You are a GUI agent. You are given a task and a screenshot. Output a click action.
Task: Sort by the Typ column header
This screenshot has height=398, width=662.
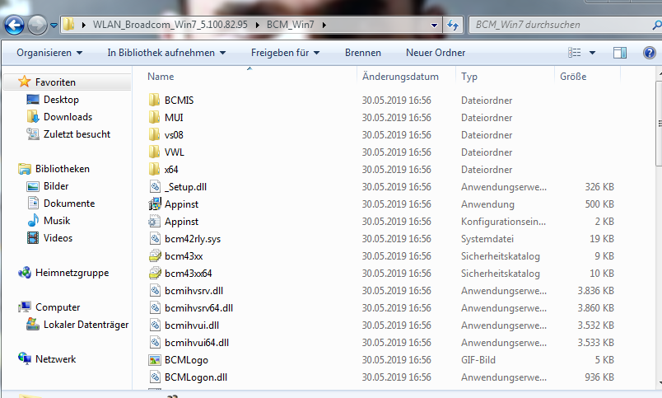click(469, 77)
